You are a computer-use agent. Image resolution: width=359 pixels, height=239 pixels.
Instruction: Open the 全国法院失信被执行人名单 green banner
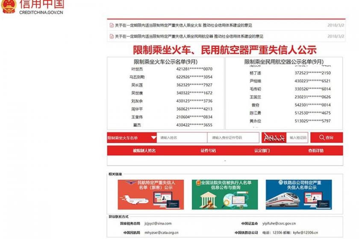pyautogui.click(x=225, y=195)
